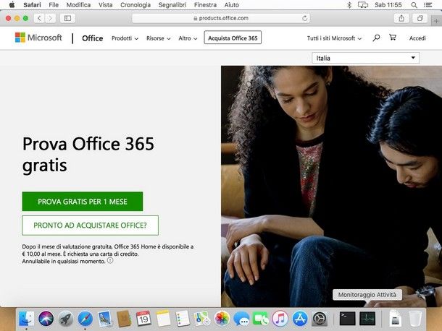Screen dimensions: 442x331
Task: Open the Finestra menu
Action: click(x=205, y=5)
